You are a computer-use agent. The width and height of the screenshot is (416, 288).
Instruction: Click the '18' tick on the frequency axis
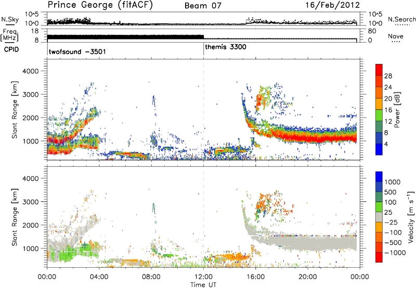35,31
